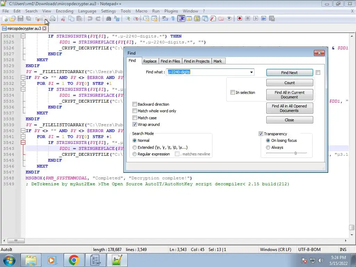Click the Replace toolbar icon
This screenshot has height=267, width=356.
[x=117, y=19]
